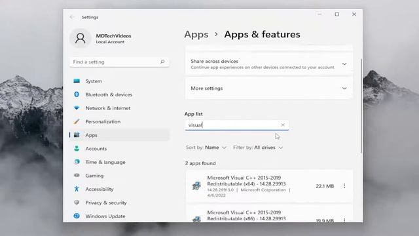Image resolution: width=419 pixels, height=236 pixels.
Task: Select the Windows Update icon
Action: [77, 216]
